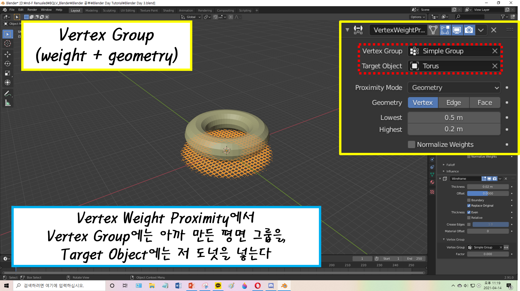Enable the Boundary checkbox
Screen dimensions: 520x291
[x=469, y=200]
